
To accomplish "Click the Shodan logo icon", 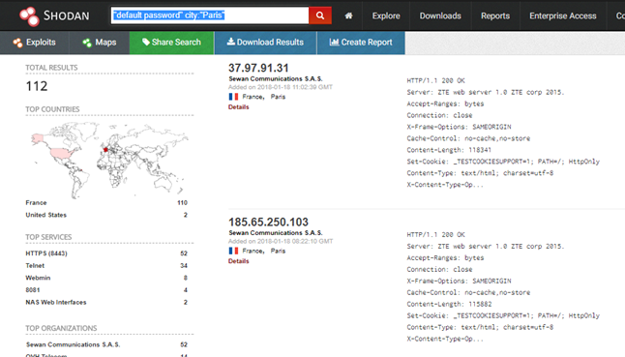I will [x=29, y=15].
